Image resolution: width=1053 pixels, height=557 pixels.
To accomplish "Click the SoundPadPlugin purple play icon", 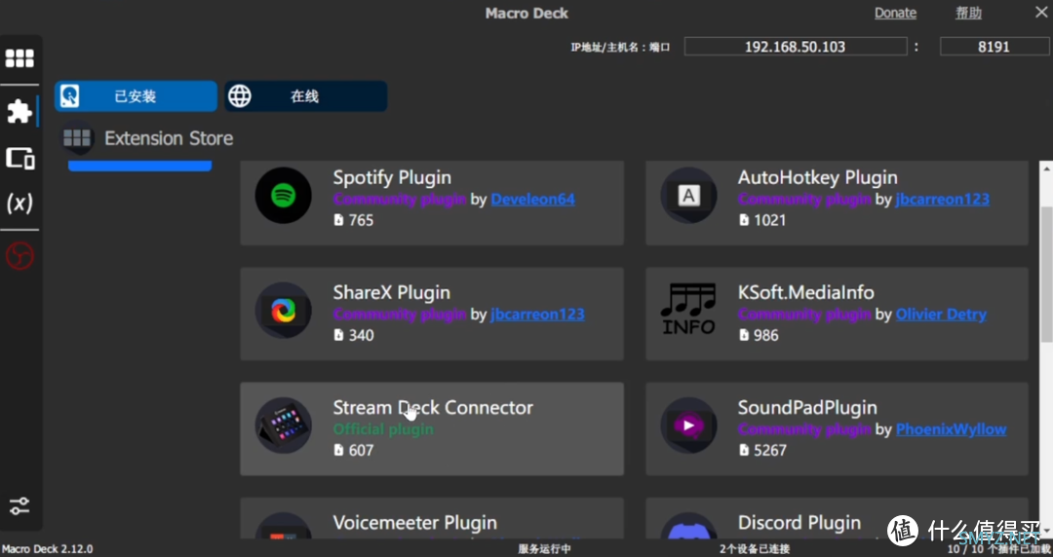I will (x=688, y=426).
